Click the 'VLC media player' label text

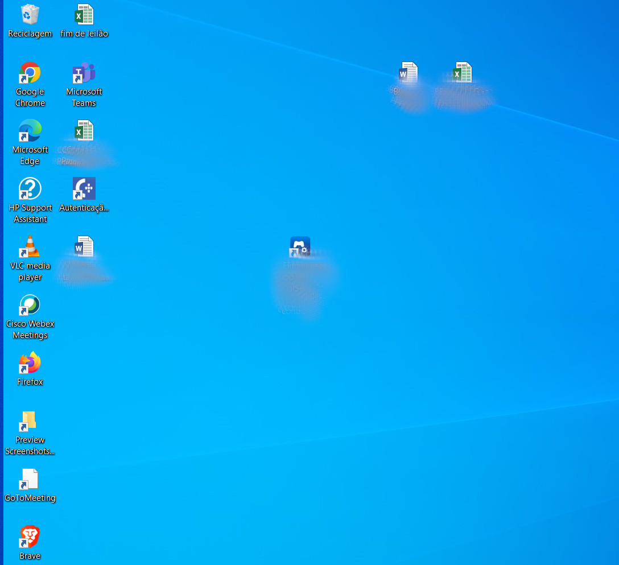pyautogui.click(x=30, y=271)
